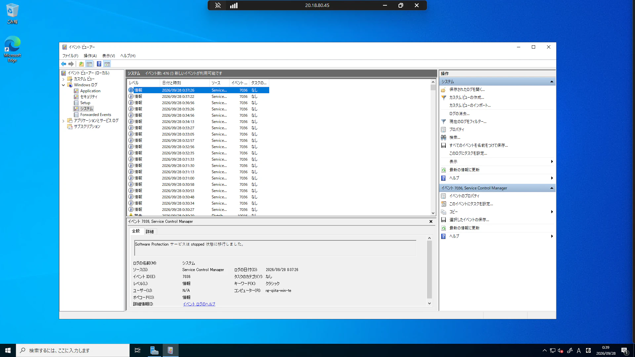Image resolution: width=635 pixels, height=357 pixels.
Task: Open the notification center taskbar icon
Action: pyautogui.click(x=624, y=350)
